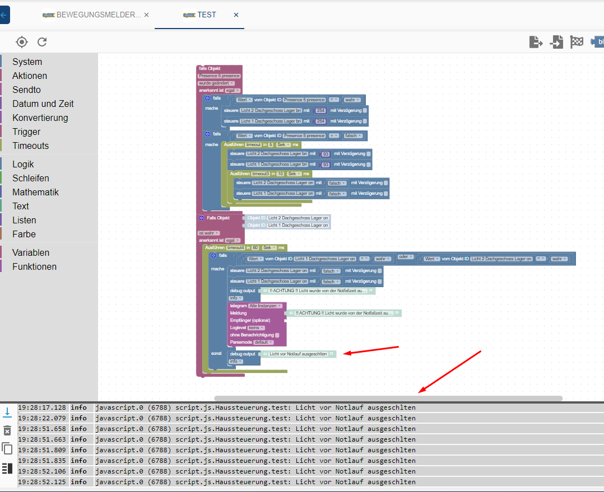The width and height of the screenshot is (604, 492).
Task: Open the Trigger block category
Action: click(26, 132)
